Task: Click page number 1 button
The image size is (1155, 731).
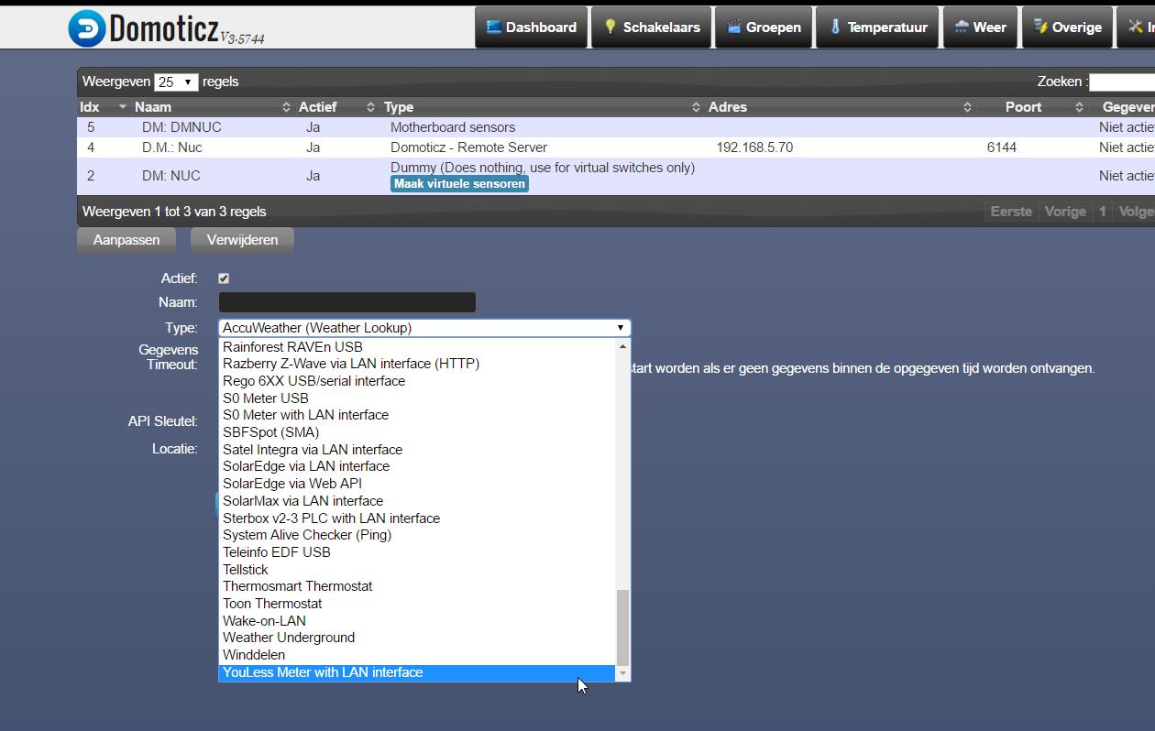Action: point(1103,212)
